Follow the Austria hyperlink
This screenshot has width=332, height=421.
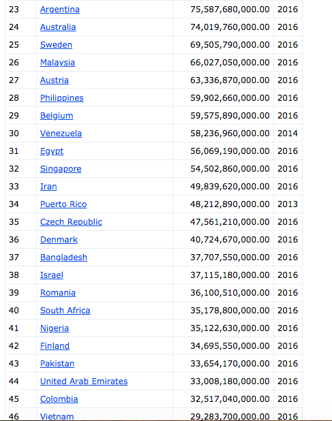pos(55,80)
